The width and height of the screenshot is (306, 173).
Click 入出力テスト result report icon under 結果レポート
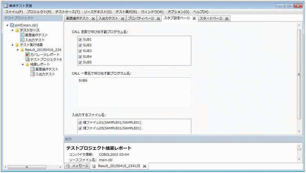click(33, 74)
